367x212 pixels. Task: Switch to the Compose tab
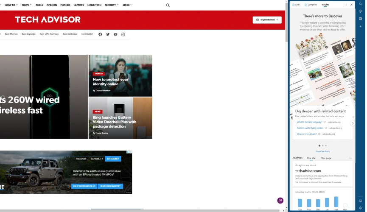coord(311,5)
